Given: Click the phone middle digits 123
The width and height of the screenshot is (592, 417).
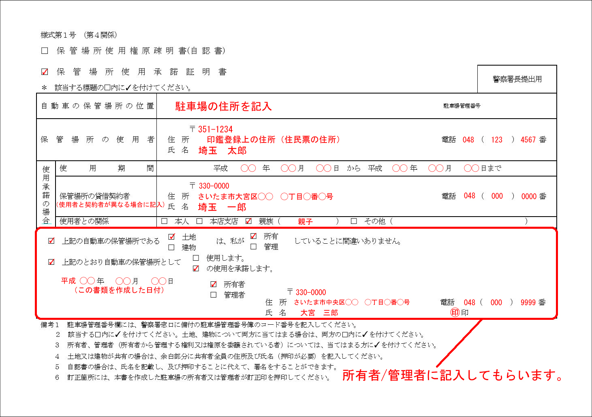Looking at the screenshot, I should [x=497, y=140].
